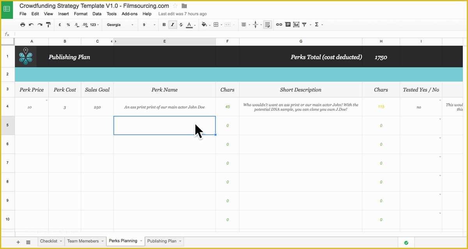This screenshot has width=468, height=249.
Task: Open the font size 9 dropdown
Action: (149, 25)
